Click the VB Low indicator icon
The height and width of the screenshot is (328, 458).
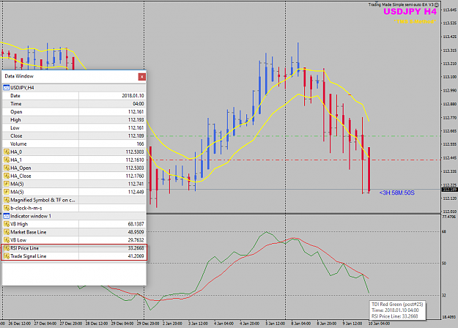point(7,240)
